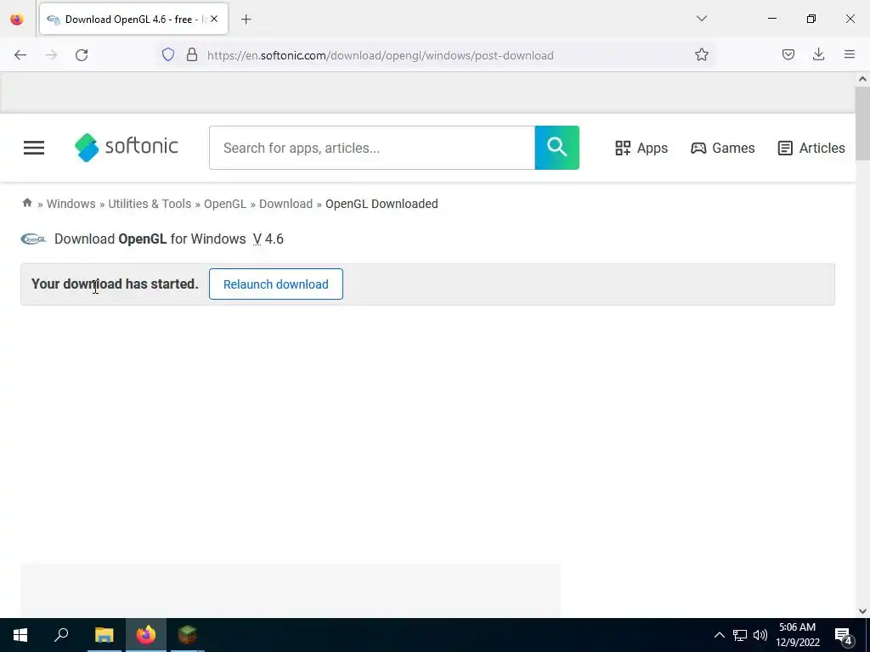
Task: Follow the Download breadcrumb link
Action: click(285, 204)
